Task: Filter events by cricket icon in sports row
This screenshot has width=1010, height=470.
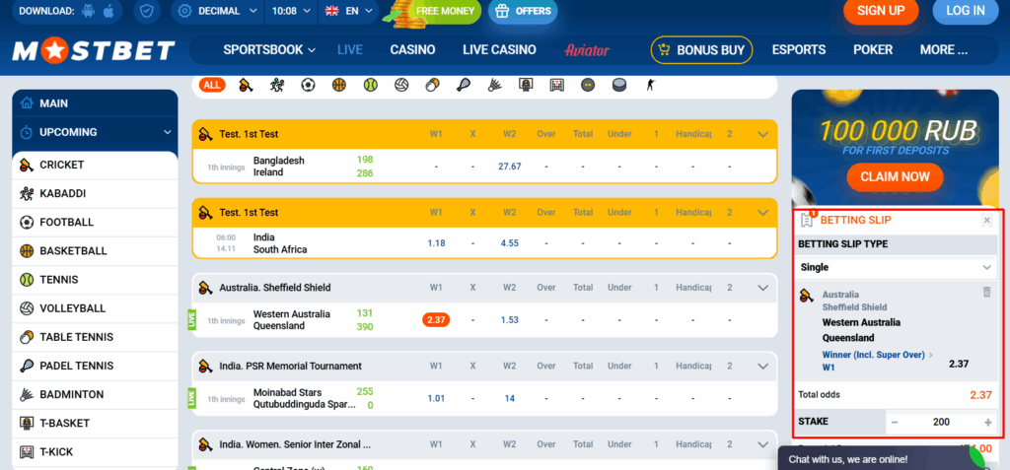Action: [x=246, y=85]
